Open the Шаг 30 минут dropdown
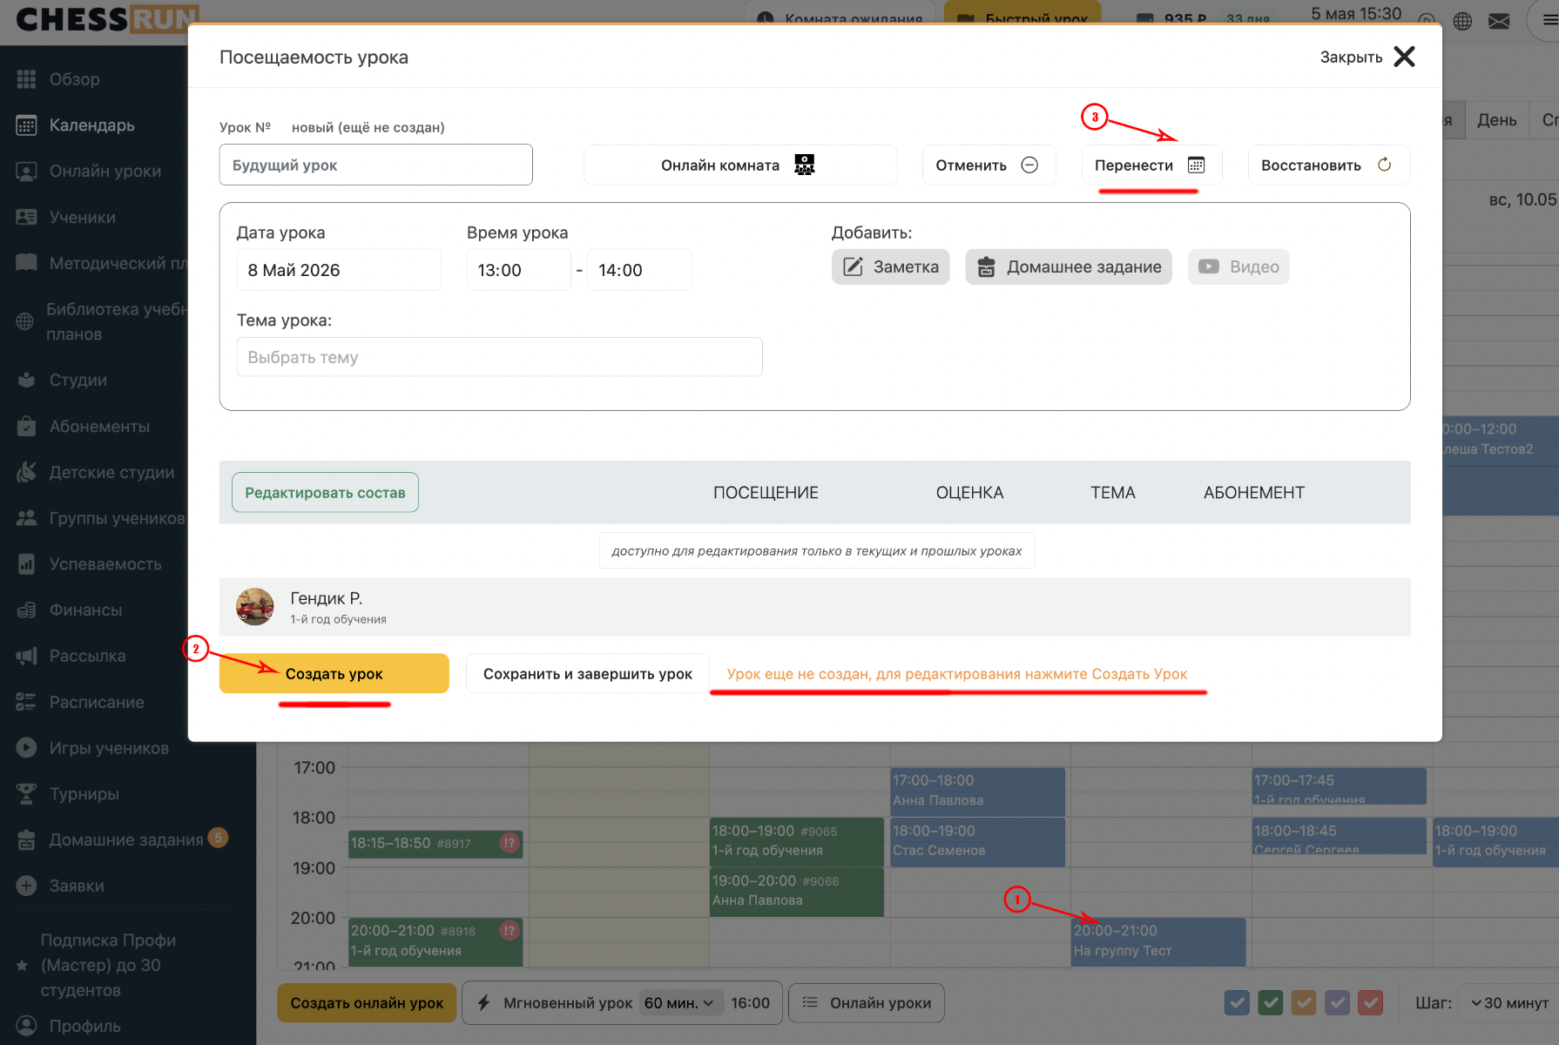1559x1045 pixels. pos(1509,1003)
